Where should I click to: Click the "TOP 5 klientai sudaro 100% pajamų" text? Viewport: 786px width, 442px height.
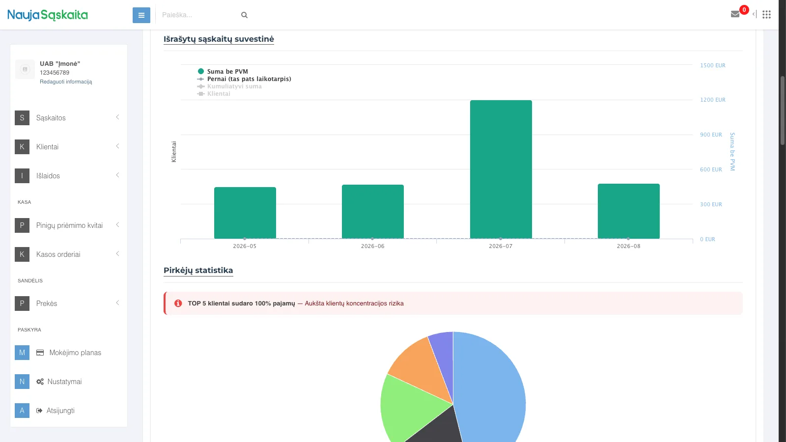[x=241, y=304]
